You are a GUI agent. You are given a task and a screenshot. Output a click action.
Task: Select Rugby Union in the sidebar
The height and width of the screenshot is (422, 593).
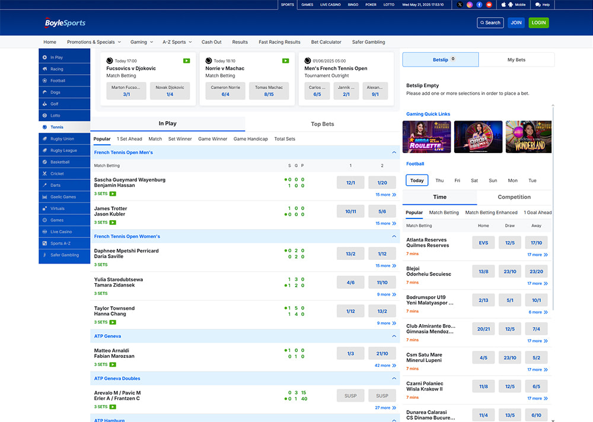pyautogui.click(x=64, y=139)
